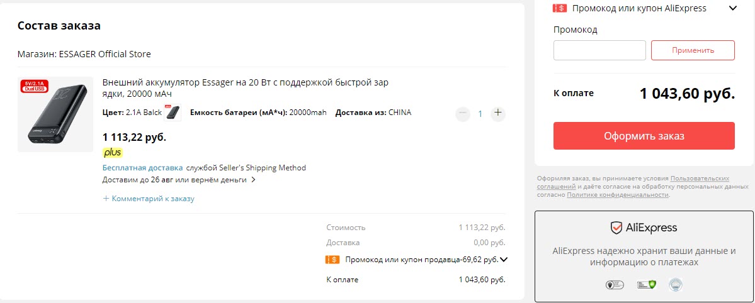Click the round seal security badge
The height and width of the screenshot is (303, 755).
tap(676, 285)
